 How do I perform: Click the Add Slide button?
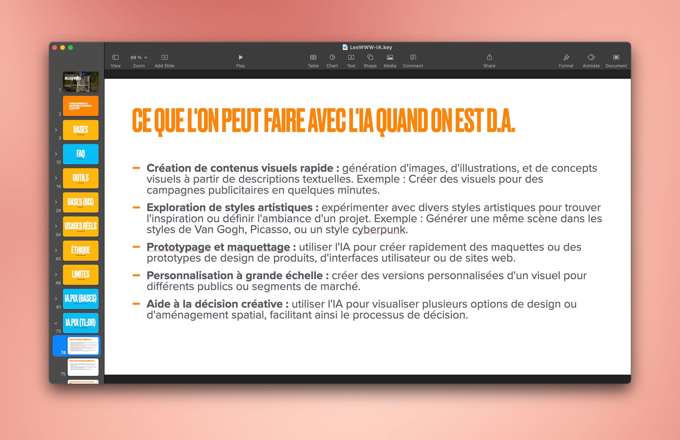tap(164, 57)
